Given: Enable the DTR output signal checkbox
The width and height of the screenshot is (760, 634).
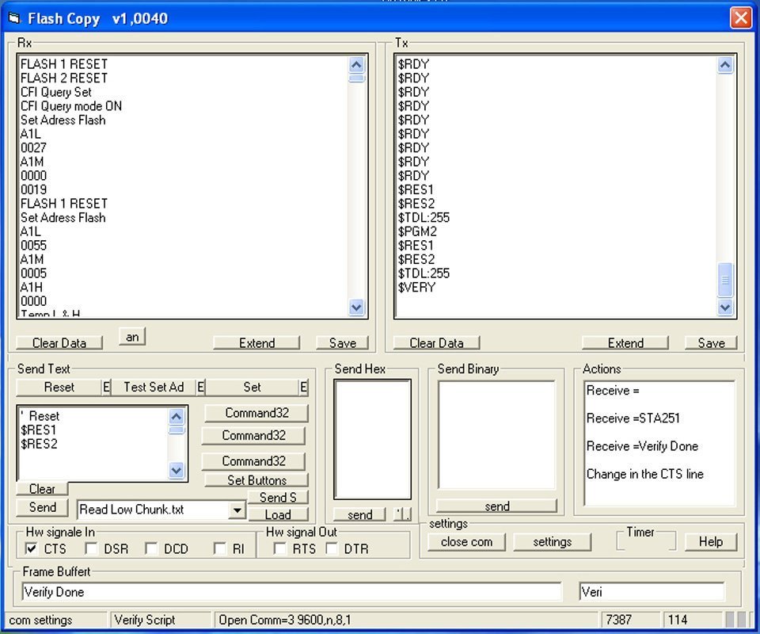Looking at the screenshot, I should 332,548.
